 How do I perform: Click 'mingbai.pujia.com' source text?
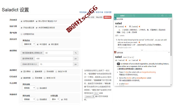click(x=124, y=48)
